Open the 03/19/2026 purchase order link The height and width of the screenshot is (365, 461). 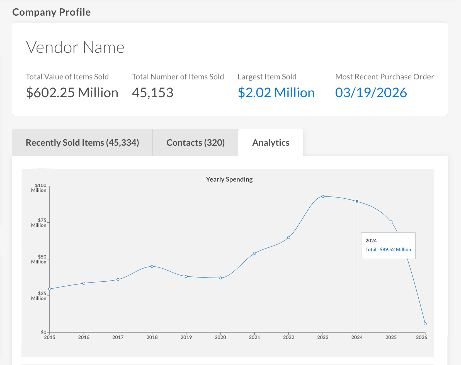pos(371,93)
